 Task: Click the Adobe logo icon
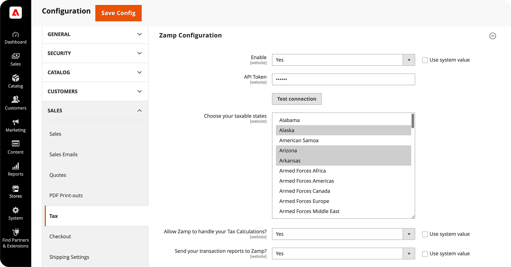pos(16,13)
